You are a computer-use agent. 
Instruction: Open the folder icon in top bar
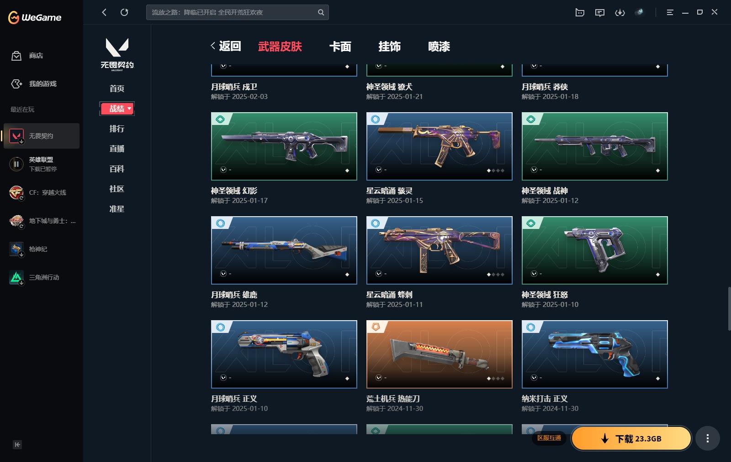580,12
